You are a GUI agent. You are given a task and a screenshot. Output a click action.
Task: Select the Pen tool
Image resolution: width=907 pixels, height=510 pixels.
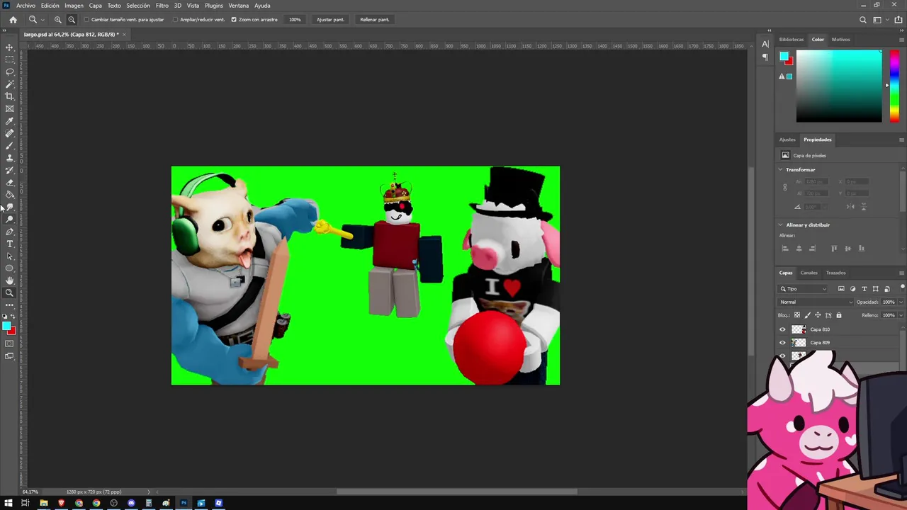pos(10,232)
